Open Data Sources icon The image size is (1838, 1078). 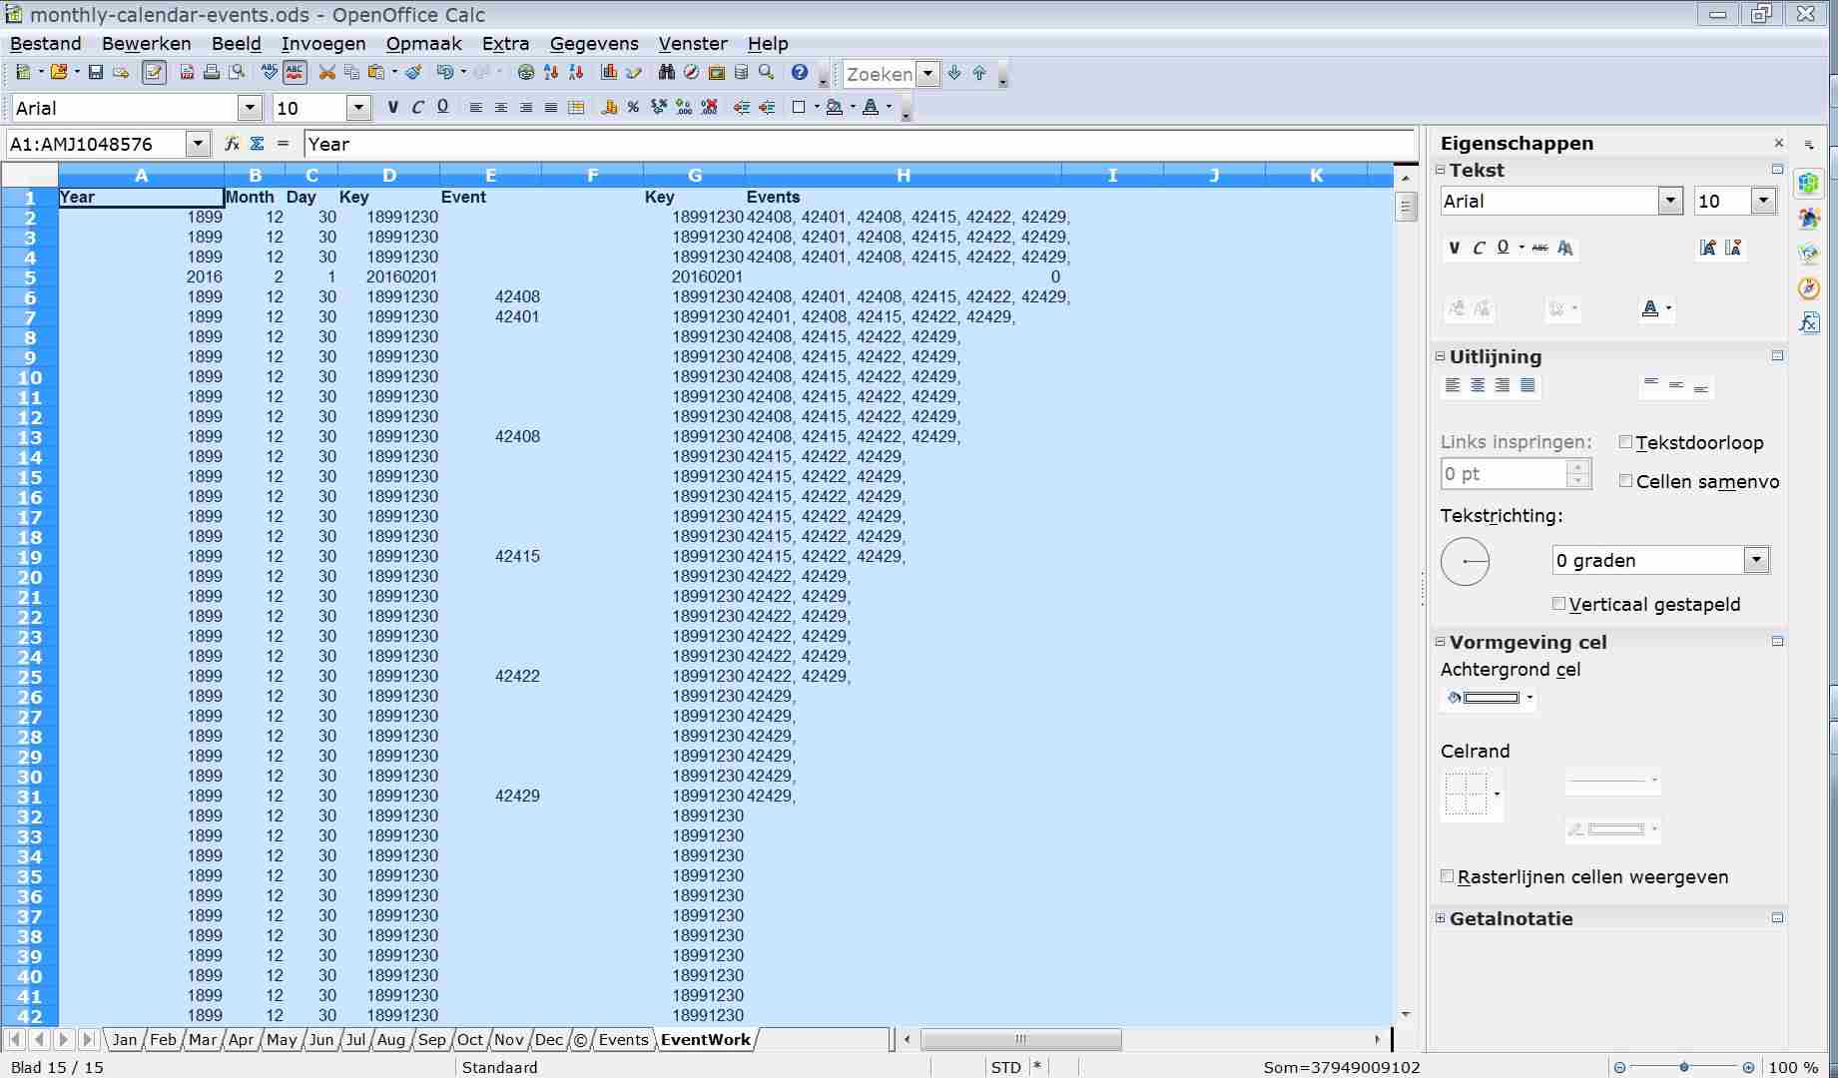tap(742, 73)
